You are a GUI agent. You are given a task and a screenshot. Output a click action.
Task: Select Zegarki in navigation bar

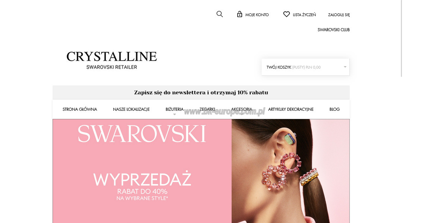click(207, 109)
